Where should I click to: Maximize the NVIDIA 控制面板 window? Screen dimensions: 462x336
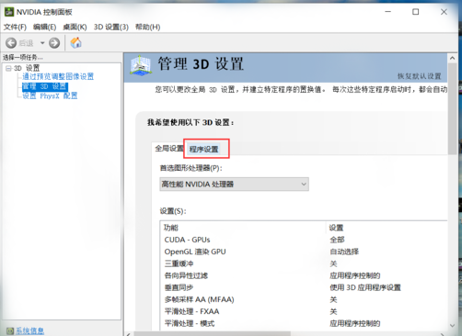pyautogui.click(x=416, y=12)
